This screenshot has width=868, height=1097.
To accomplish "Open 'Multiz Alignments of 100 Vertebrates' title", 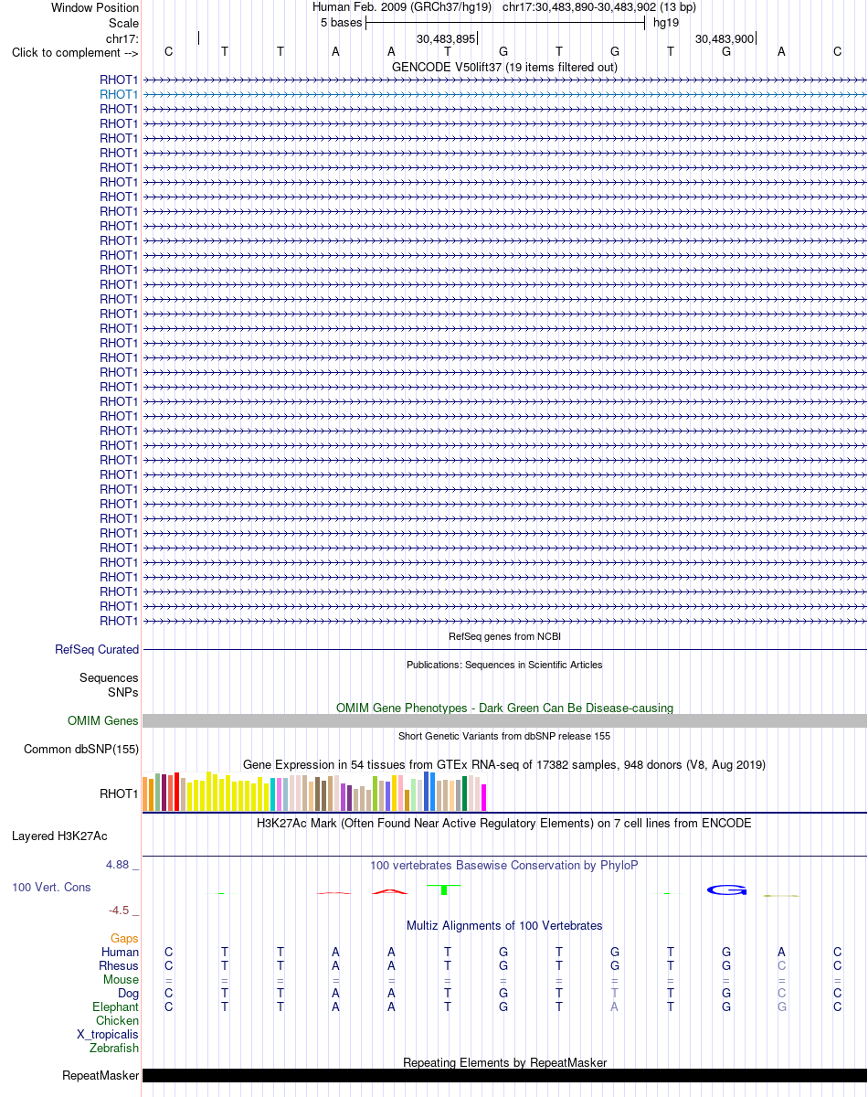I will point(504,925).
